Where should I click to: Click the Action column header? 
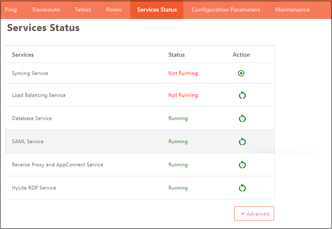241,55
